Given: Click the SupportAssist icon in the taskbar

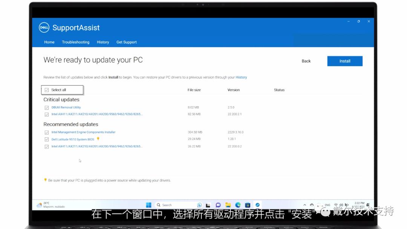Looking at the screenshot, I should tap(257, 205).
